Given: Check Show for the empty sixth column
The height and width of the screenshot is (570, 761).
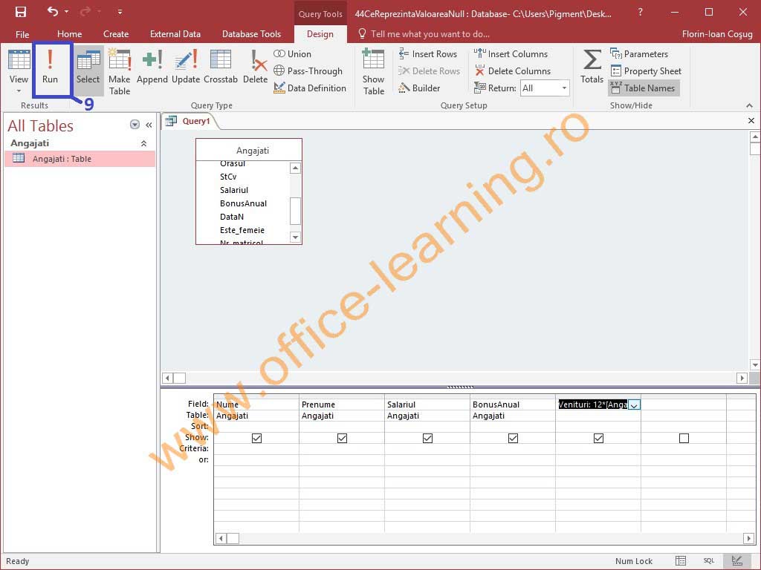Looking at the screenshot, I should coord(684,438).
